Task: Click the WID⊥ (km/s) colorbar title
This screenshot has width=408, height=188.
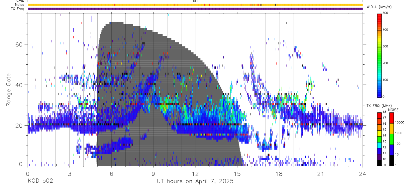Action: pyautogui.click(x=379, y=7)
